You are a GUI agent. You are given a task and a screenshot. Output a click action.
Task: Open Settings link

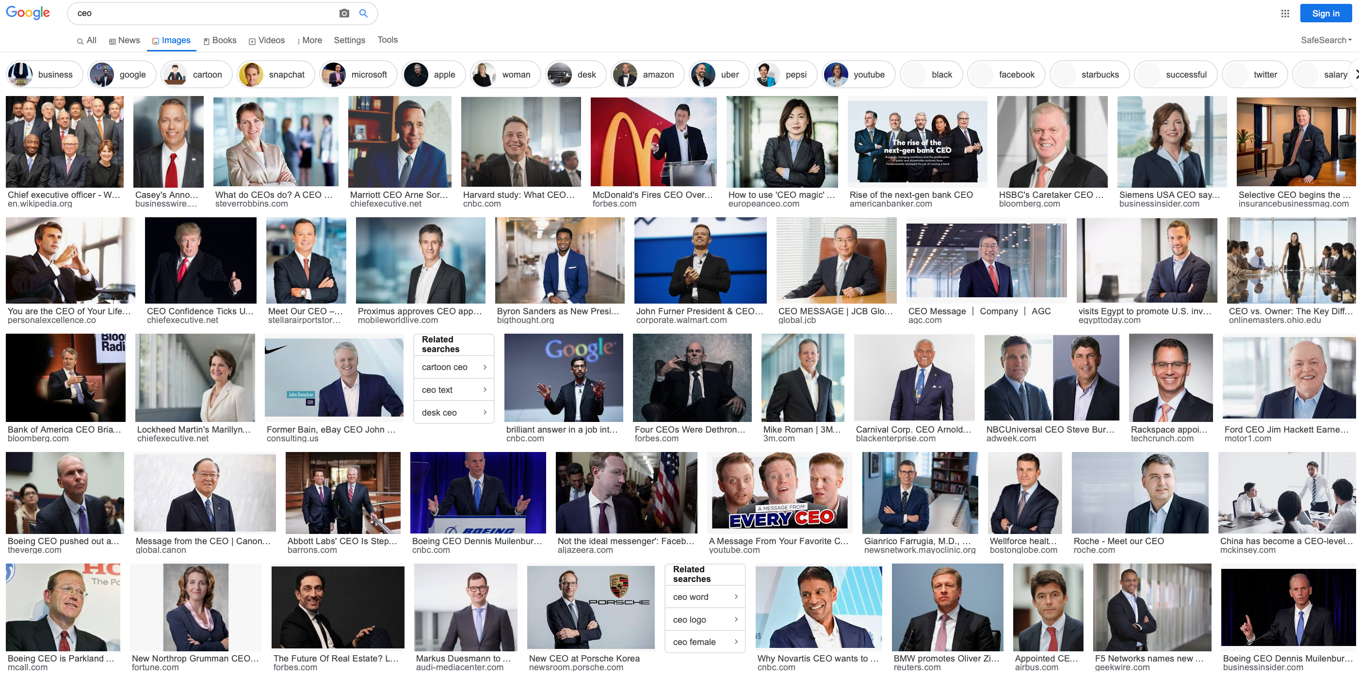349,40
